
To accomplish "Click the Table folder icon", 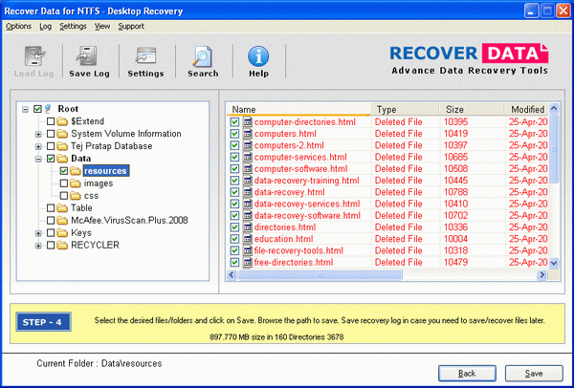I will [62, 208].
